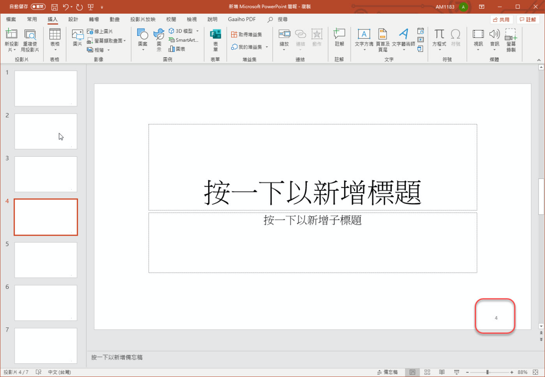Screen dimensions: 545x377
Task: Switch to slide sorter view in status bar
Action: click(x=427, y=372)
